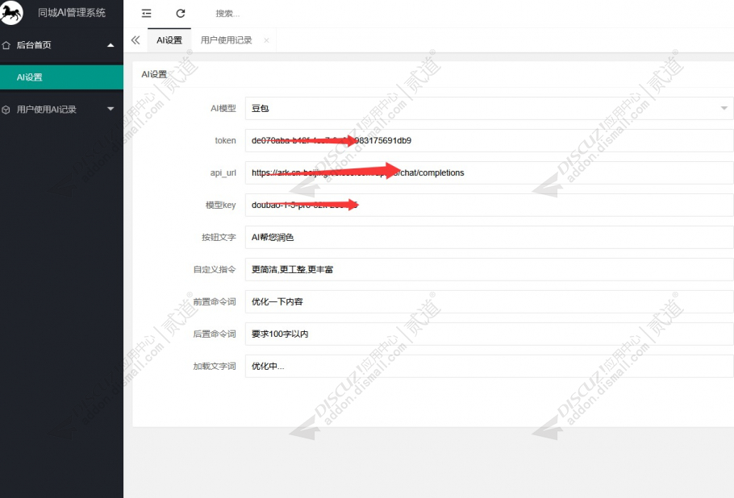
Task: Click the 后置命令词 field with 要求100字以内
Action: coord(489,334)
